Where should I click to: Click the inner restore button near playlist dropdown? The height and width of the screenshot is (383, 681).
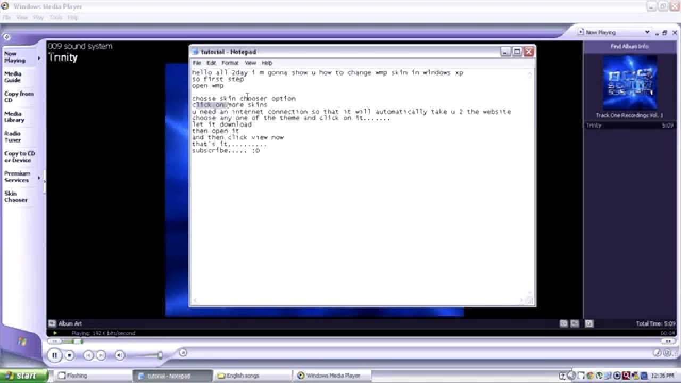pyautogui.click(x=665, y=33)
